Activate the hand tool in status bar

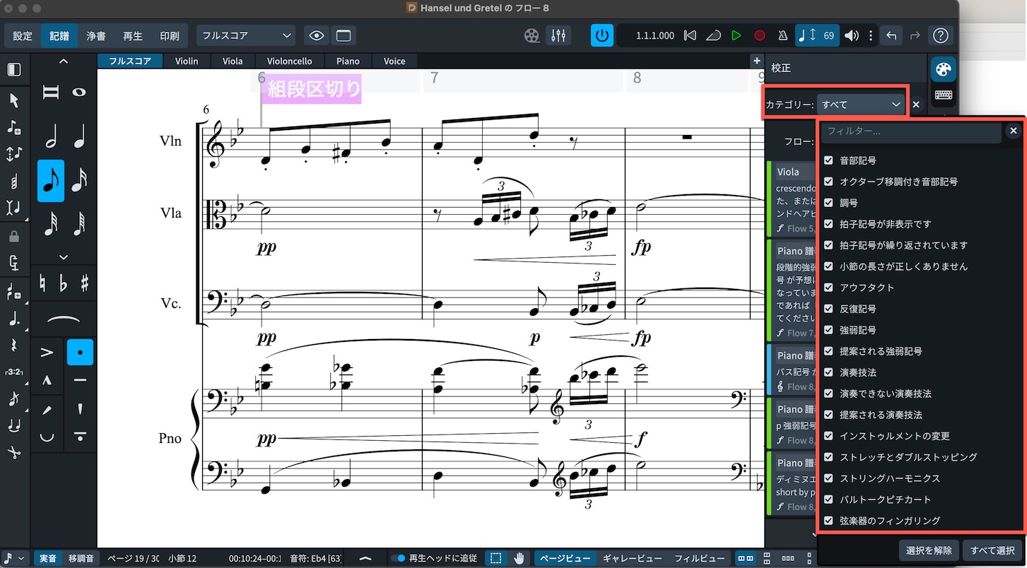pos(520,558)
